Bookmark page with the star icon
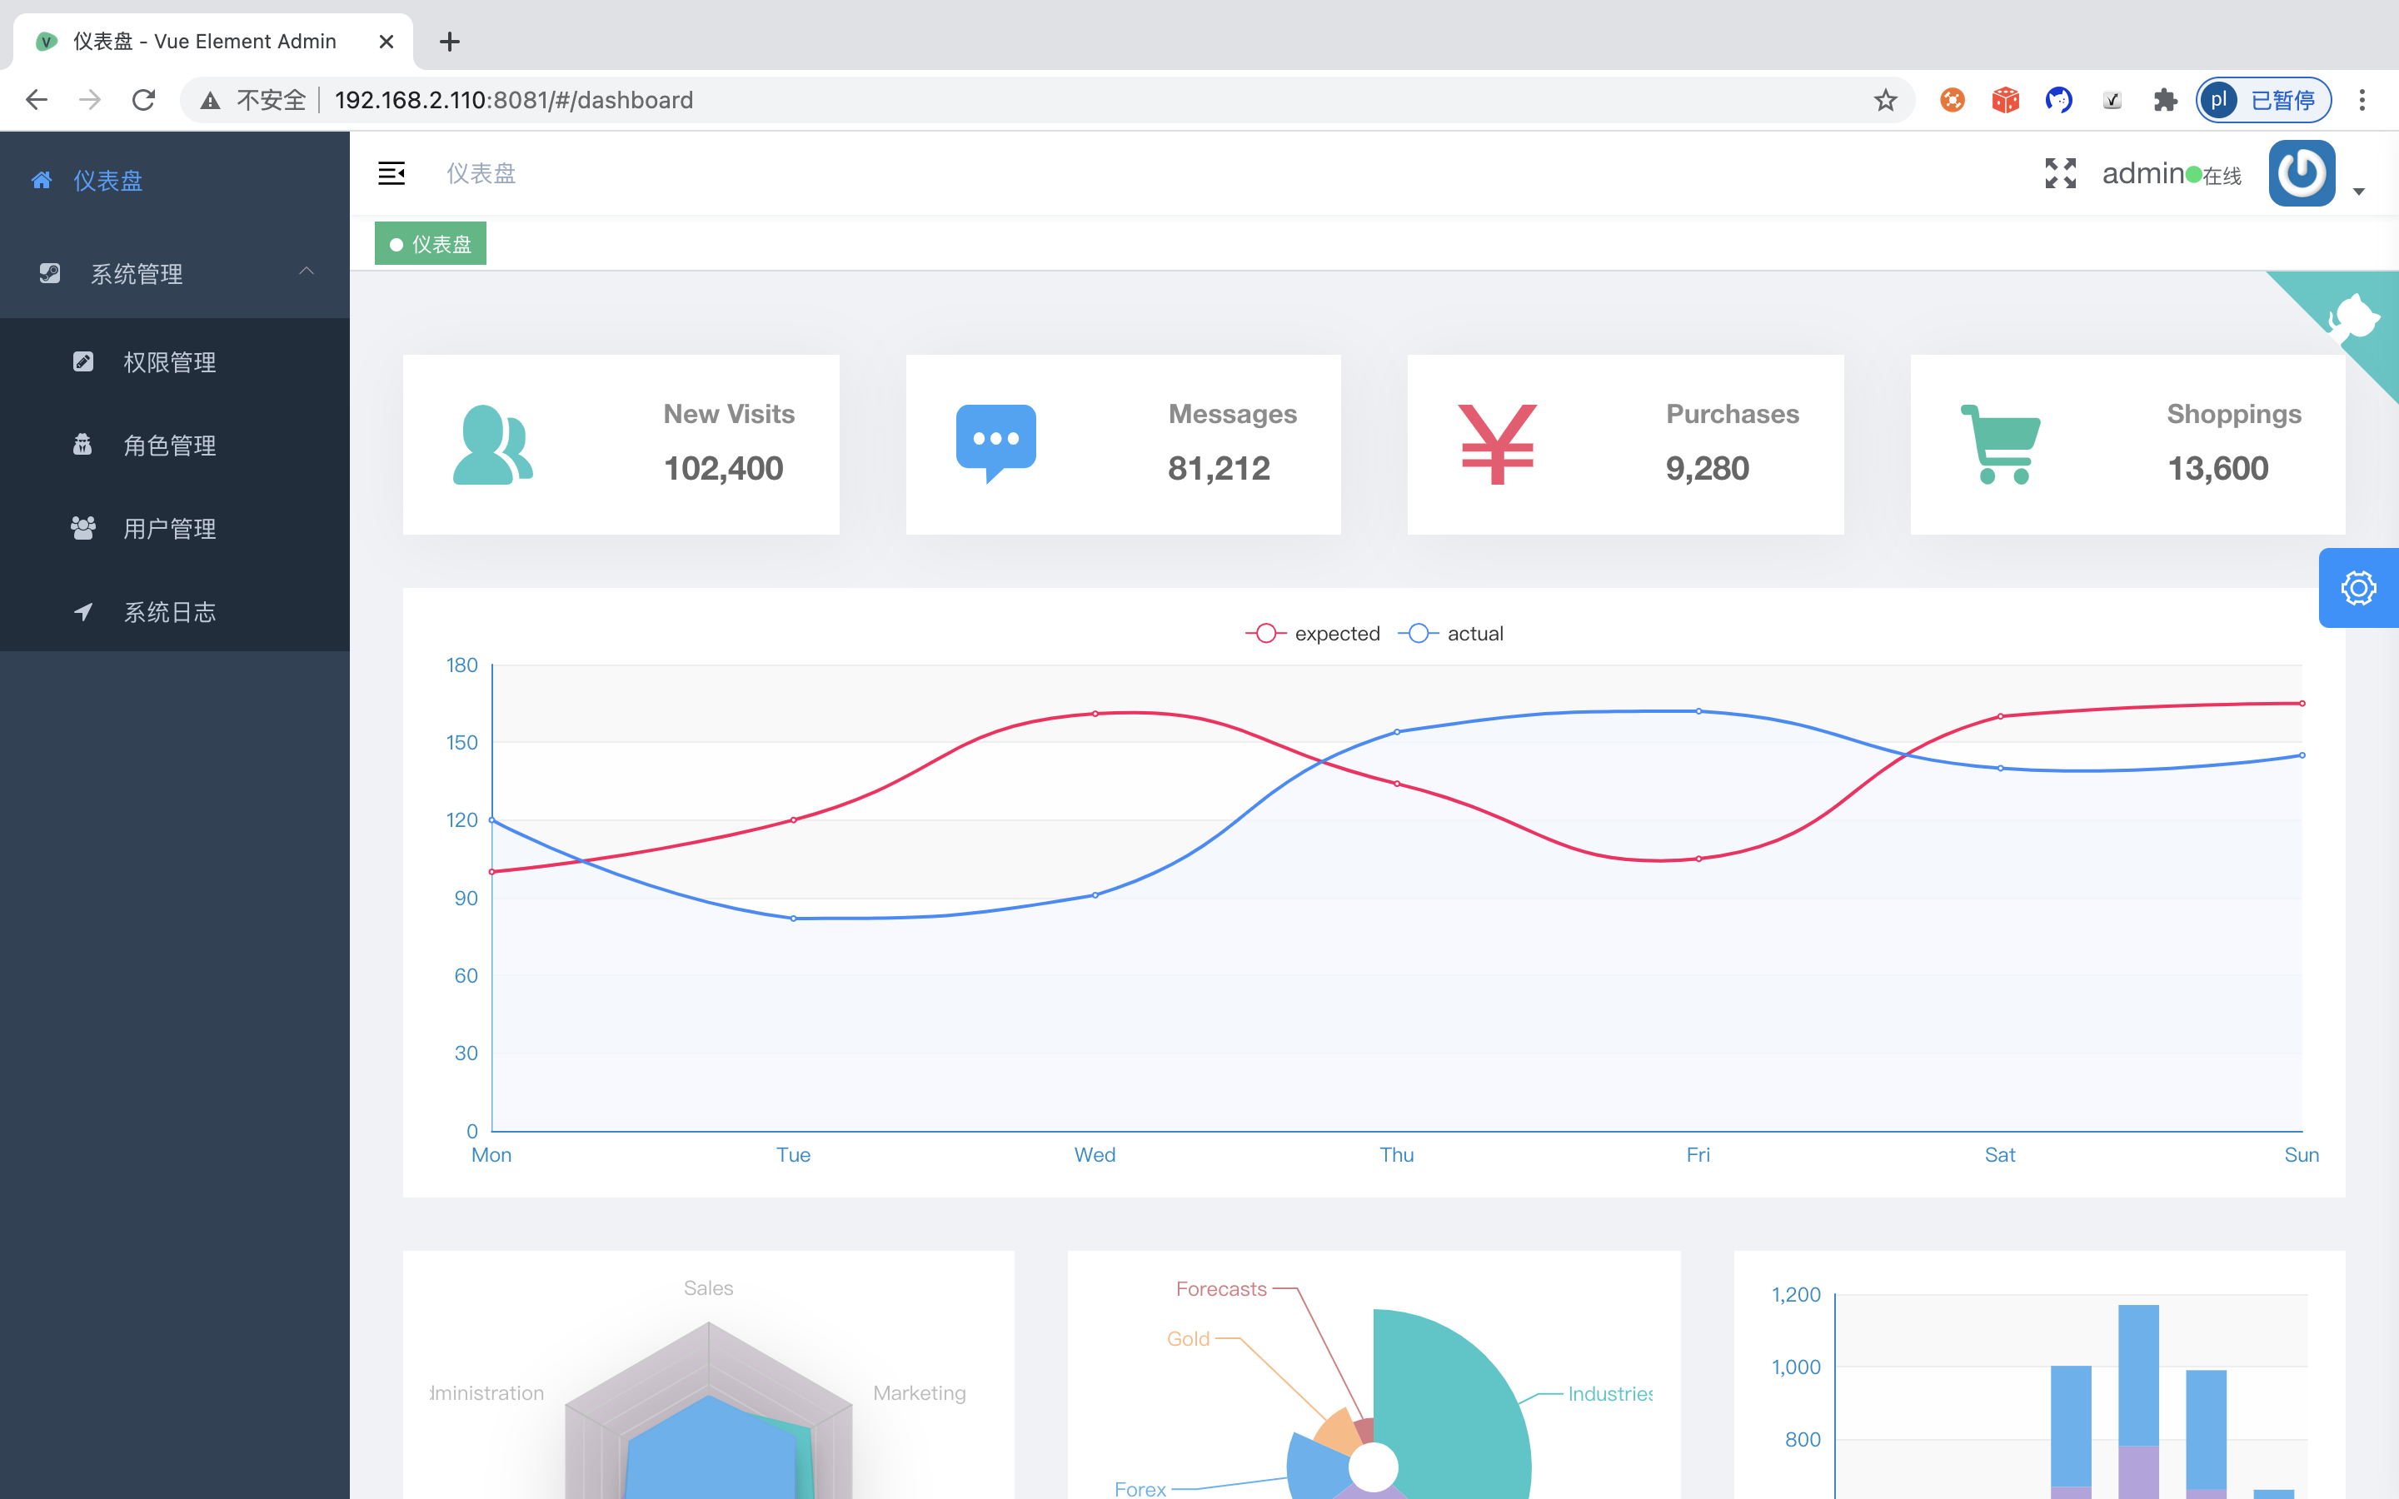Image resolution: width=2399 pixels, height=1499 pixels. pyautogui.click(x=1884, y=100)
